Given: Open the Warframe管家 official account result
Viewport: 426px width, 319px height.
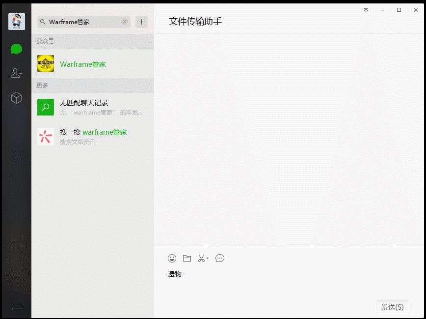Looking at the screenshot, I should 93,64.
